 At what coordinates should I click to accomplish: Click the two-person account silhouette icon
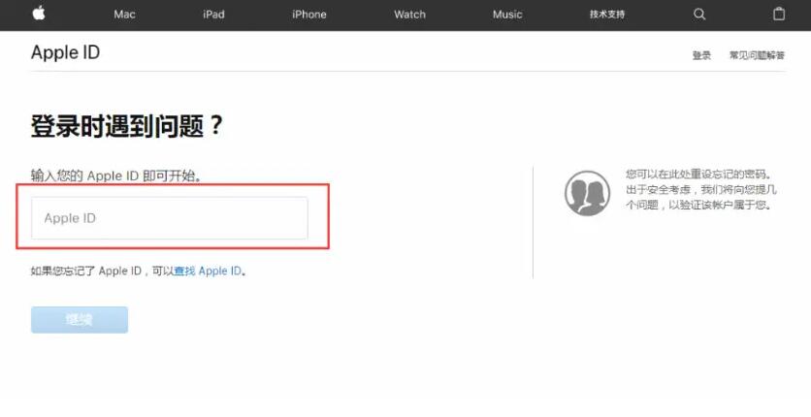(587, 193)
